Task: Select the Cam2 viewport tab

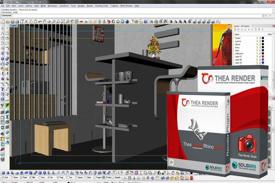Action: 13,26
